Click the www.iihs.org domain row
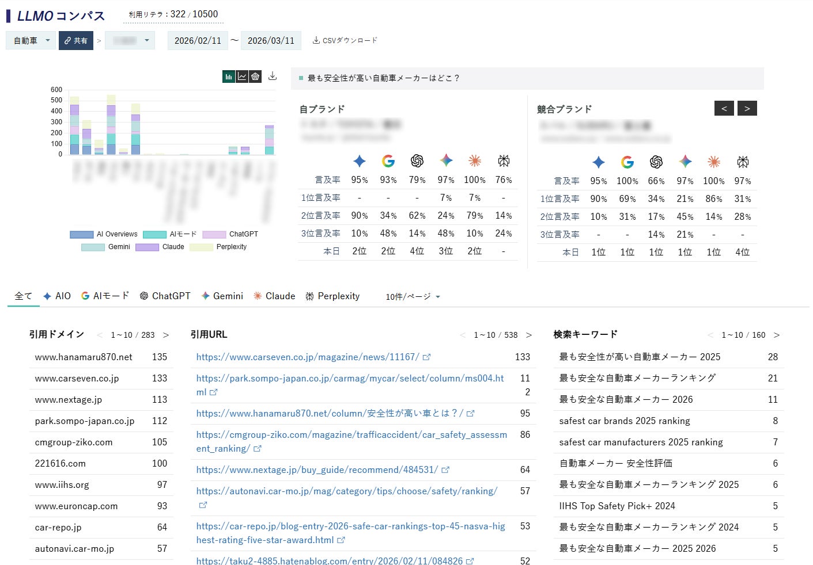The height and width of the screenshot is (565, 813). [x=101, y=485]
